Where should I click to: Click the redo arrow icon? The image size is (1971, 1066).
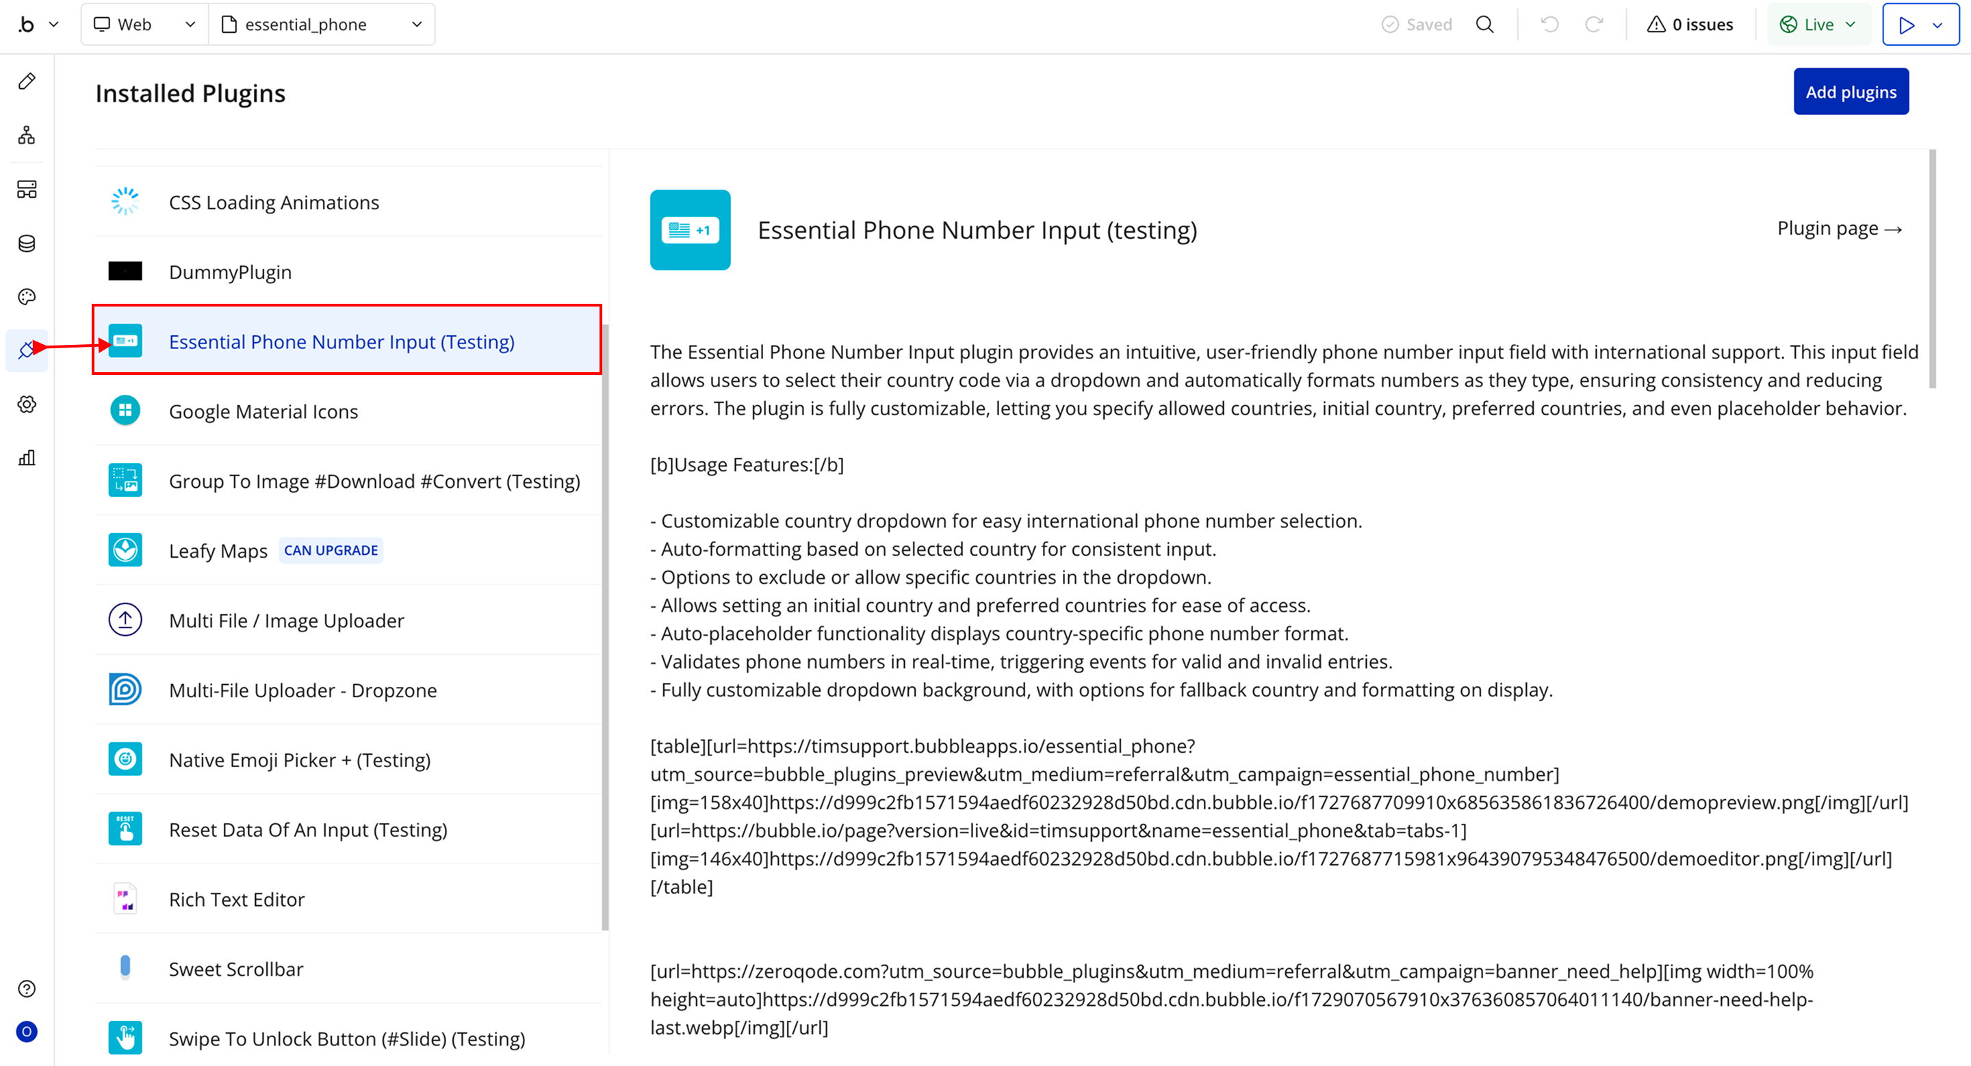point(1594,25)
